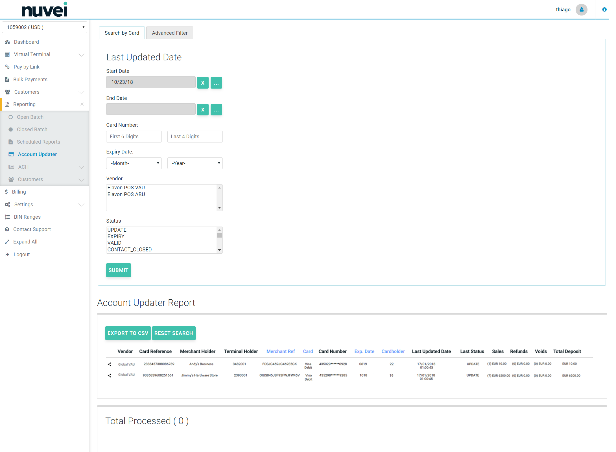
Task: Click EXPORT TO CSV button
Action: point(128,333)
